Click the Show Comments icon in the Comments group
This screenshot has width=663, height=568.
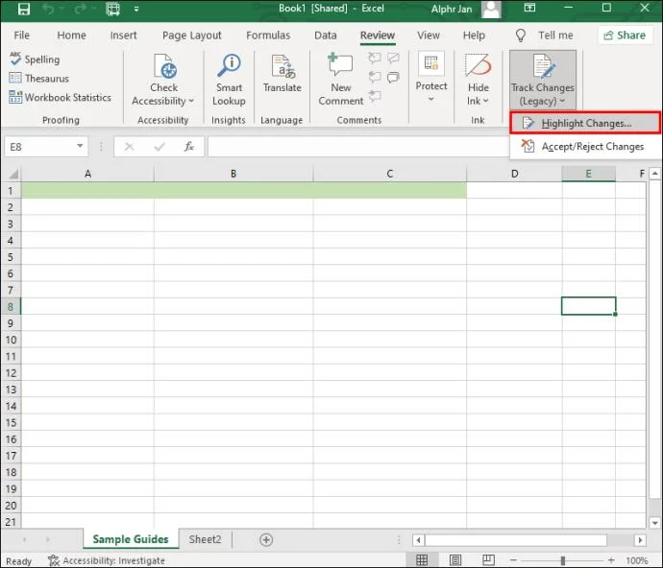(x=393, y=78)
